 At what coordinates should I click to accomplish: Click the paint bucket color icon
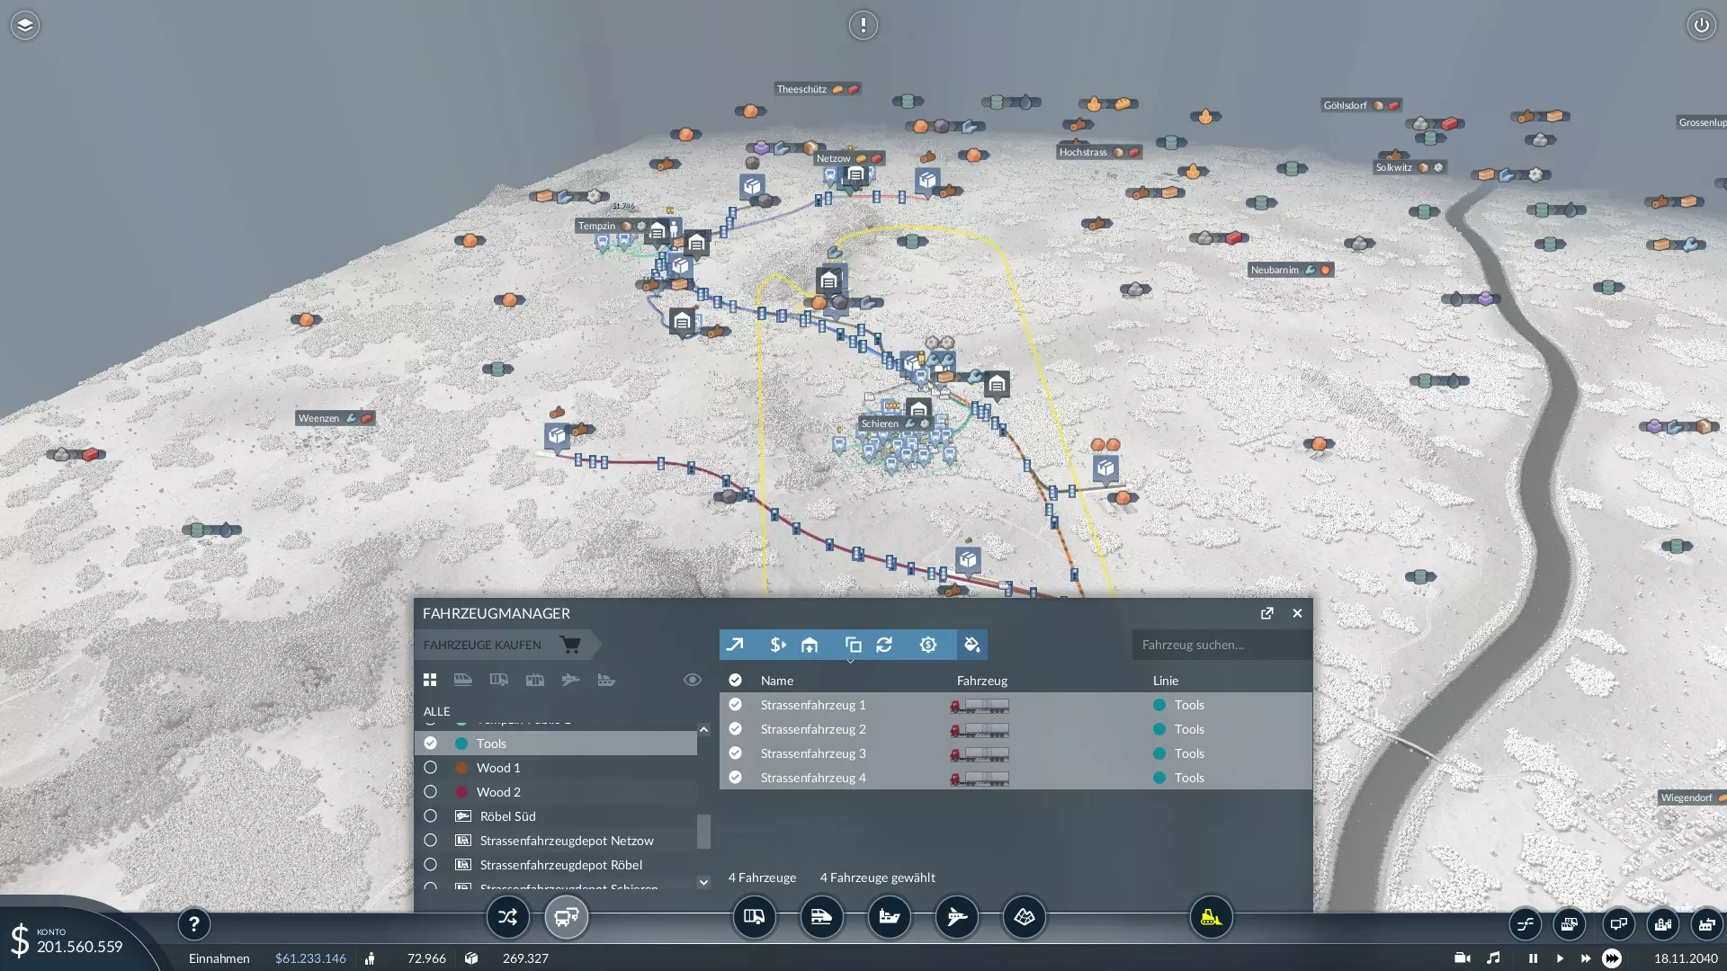[x=971, y=645]
